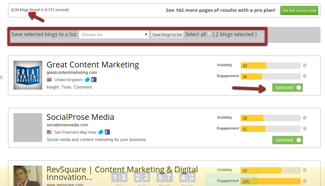The width and height of the screenshot is (325, 186).
Task: Click the RevSquare portrait thumbnail
Action: coord(28,176)
